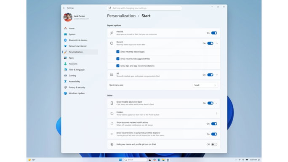Click the Windows Start button on taskbar
Screen dimensions: 288x162
[x=120, y=160]
